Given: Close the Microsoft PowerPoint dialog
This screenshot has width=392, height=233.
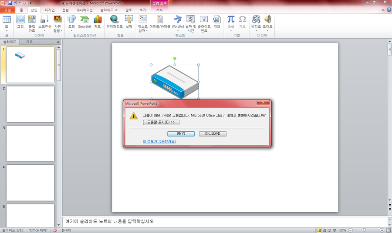Looking at the screenshot, I should [263, 102].
